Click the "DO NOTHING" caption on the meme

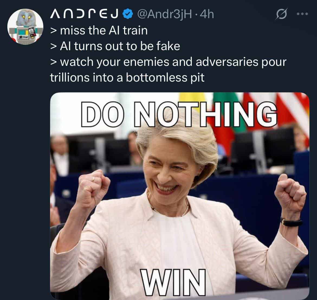point(179,114)
